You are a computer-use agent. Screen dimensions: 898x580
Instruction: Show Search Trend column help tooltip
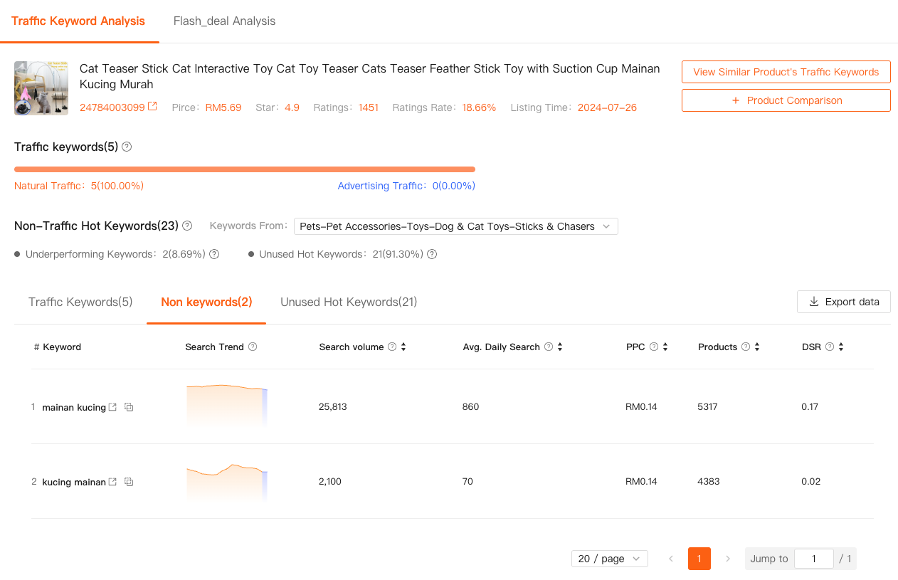(253, 347)
